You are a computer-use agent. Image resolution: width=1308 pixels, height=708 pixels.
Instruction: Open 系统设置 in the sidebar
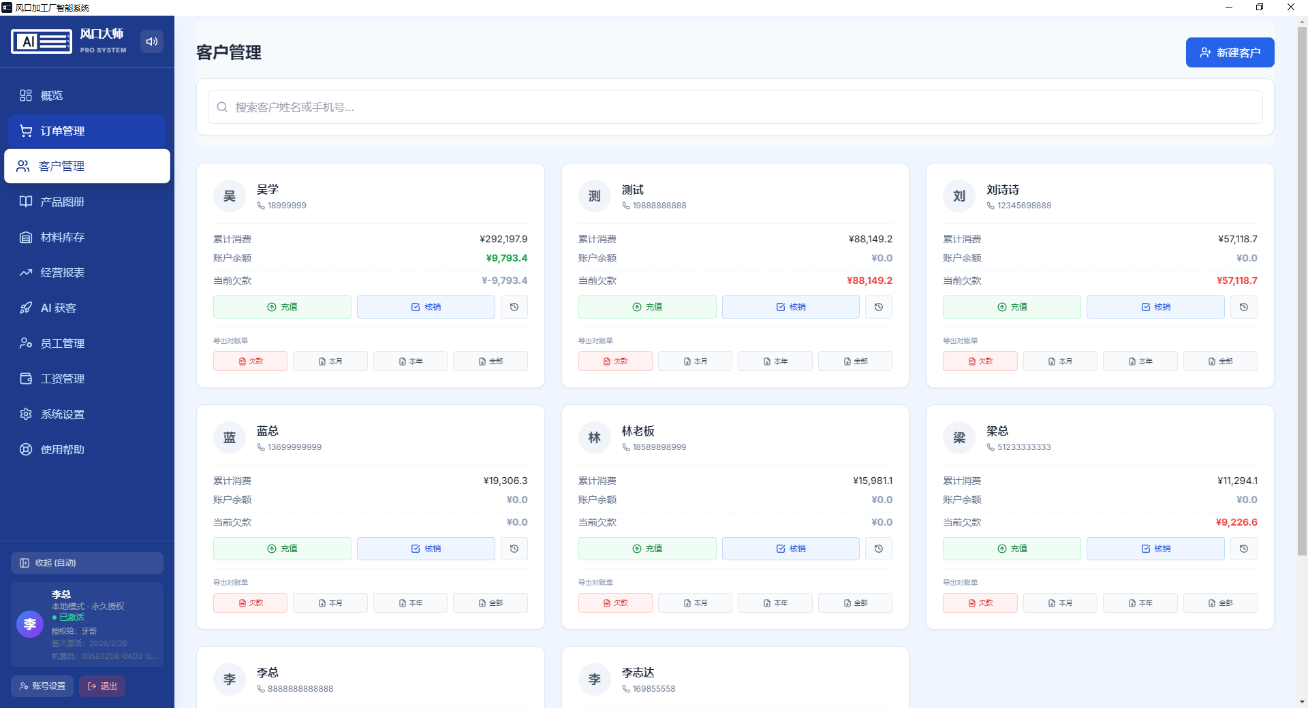point(87,414)
